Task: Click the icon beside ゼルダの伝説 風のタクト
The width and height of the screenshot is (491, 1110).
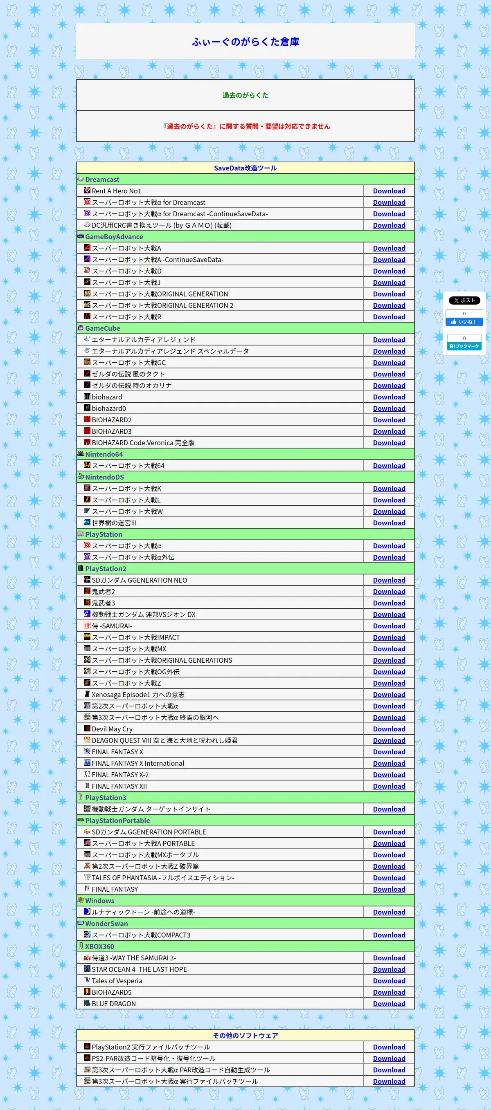Action: coord(87,373)
